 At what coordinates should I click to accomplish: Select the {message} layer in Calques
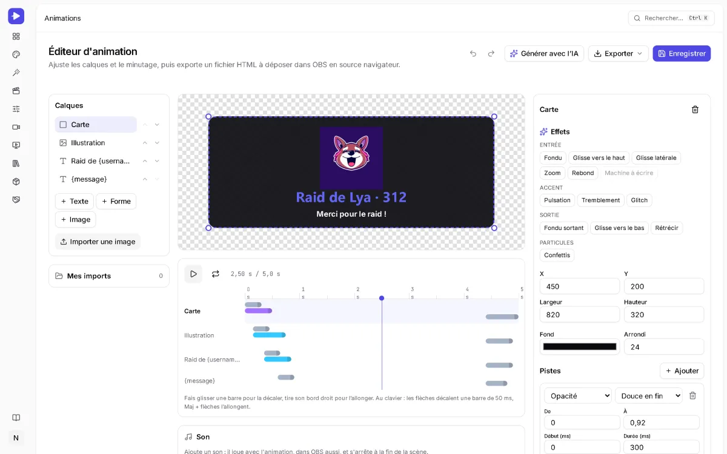coord(96,179)
